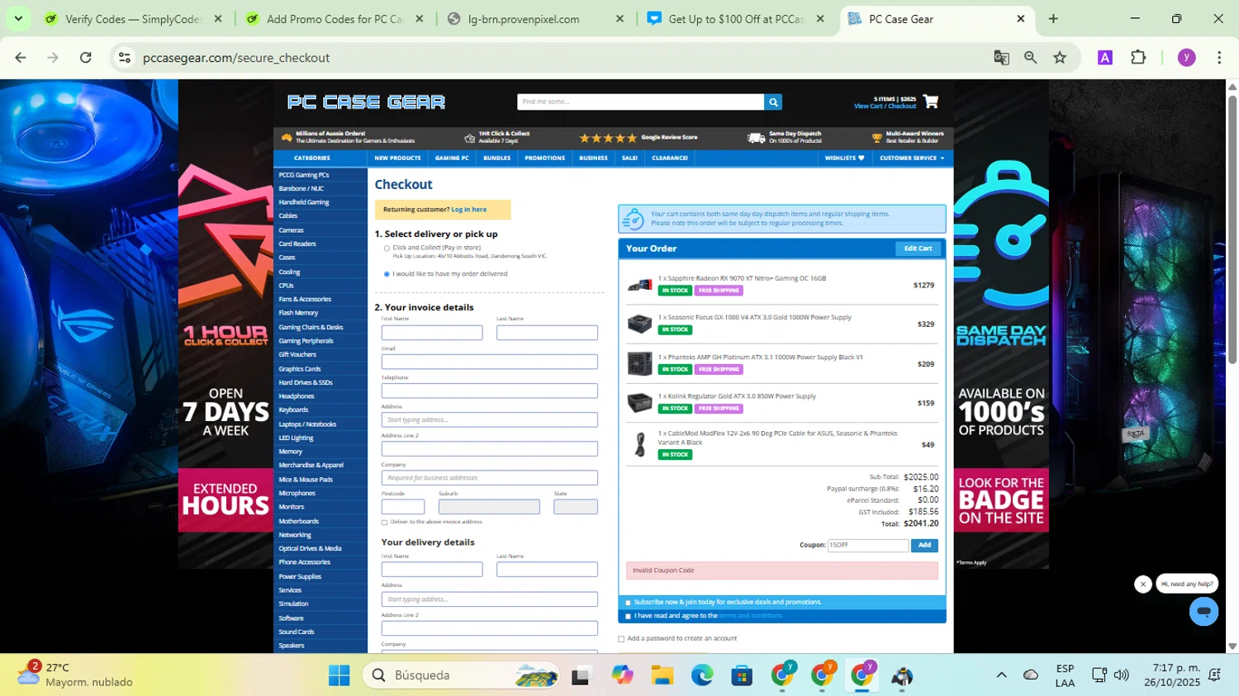This screenshot has width=1239, height=696.
Task: Click the Sapphire Radeon RX 9070 XT thumbnail
Action: 639,286
